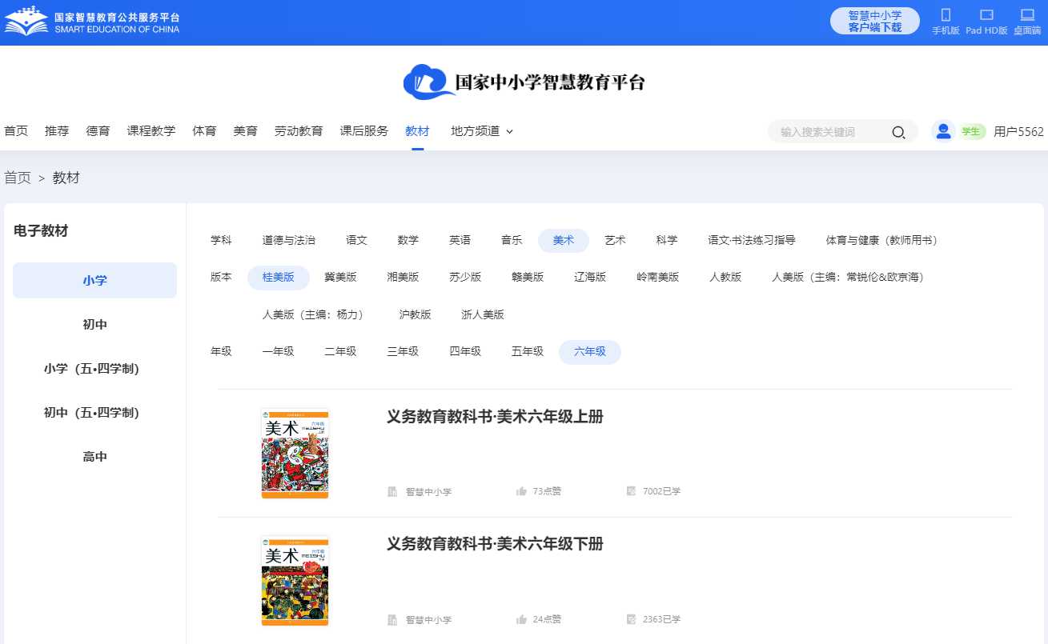Select the 苏少版 edition

465,277
